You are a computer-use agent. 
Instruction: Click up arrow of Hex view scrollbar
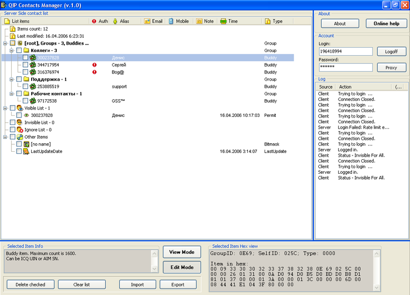377,254
